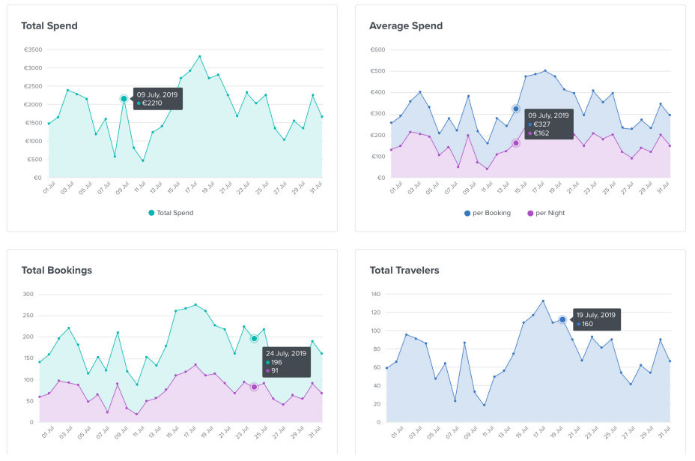Click the 19 July 2019 travelers tooltip
The width and height of the screenshot is (695, 461).
tap(597, 319)
